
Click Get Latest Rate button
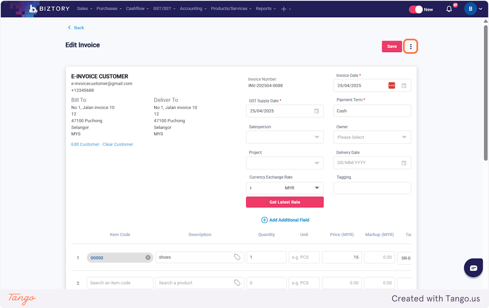pyautogui.click(x=285, y=202)
